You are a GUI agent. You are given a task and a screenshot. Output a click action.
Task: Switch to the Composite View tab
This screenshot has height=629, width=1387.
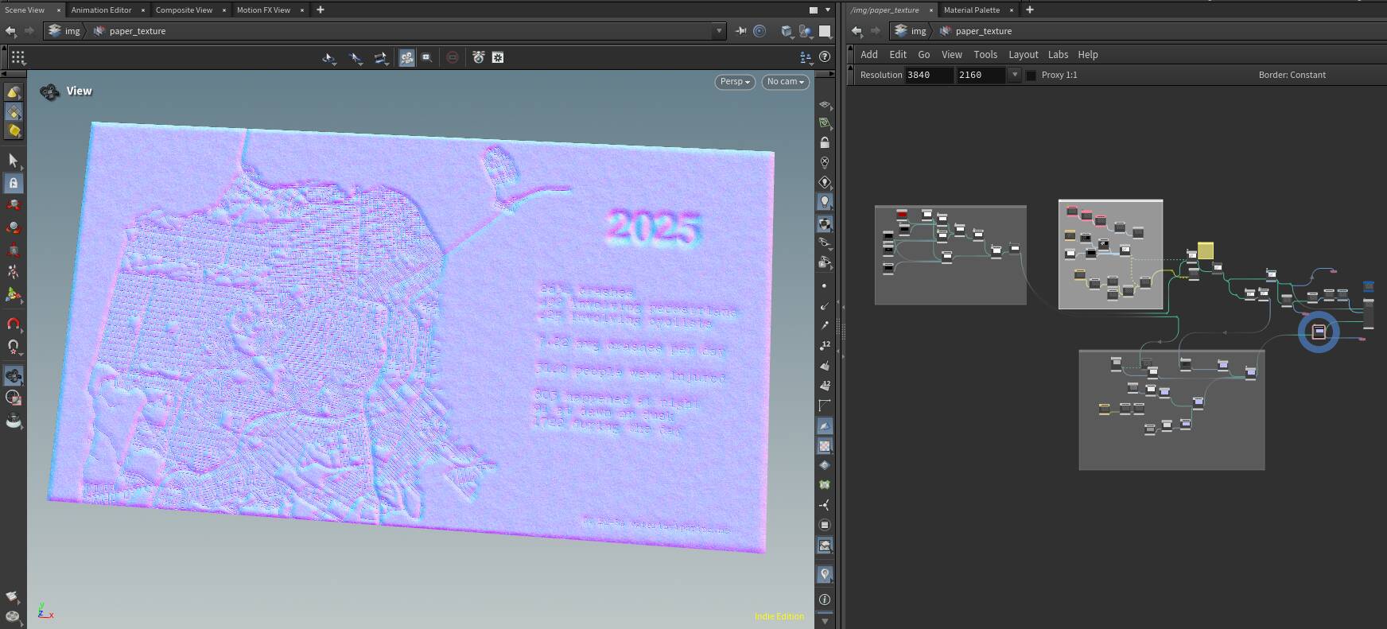point(184,10)
